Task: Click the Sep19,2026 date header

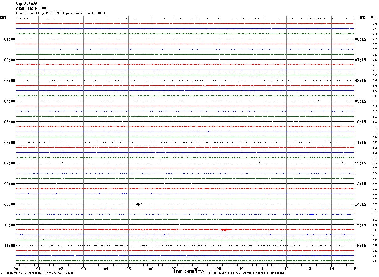Action: tap(26, 4)
